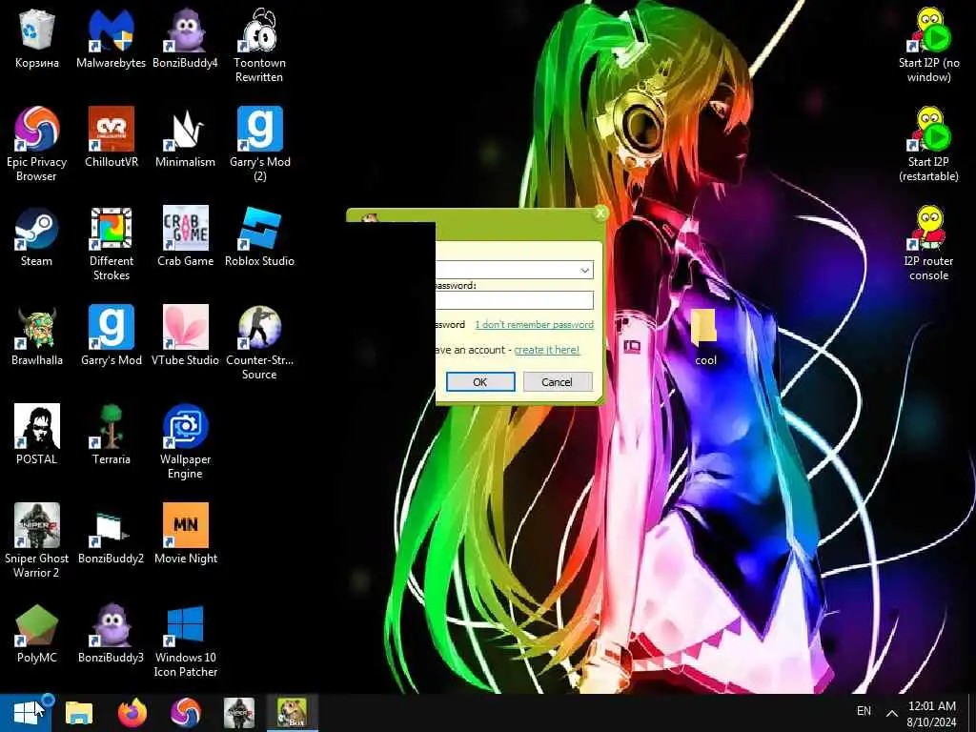Open Toontown Rewritten shortcut
The image size is (976, 732).
click(259, 45)
